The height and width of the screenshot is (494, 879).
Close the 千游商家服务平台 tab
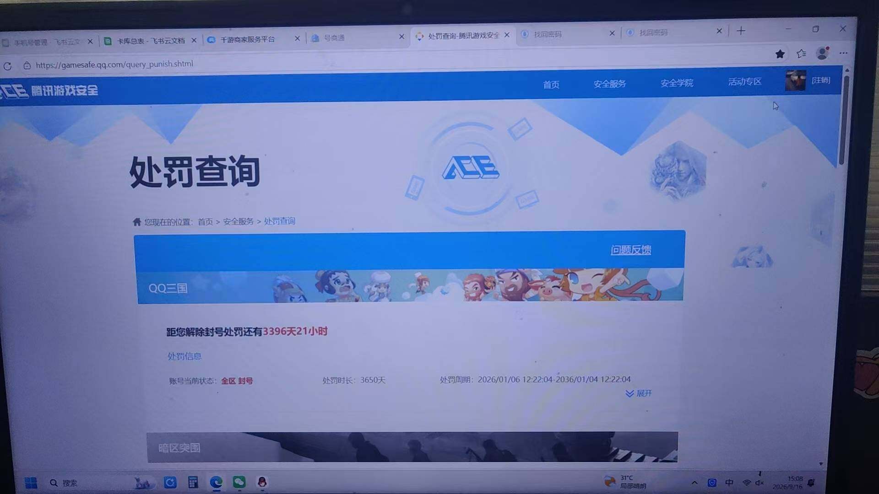pos(297,38)
